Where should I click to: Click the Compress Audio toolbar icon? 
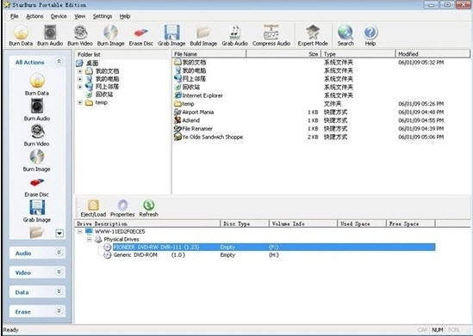click(271, 35)
